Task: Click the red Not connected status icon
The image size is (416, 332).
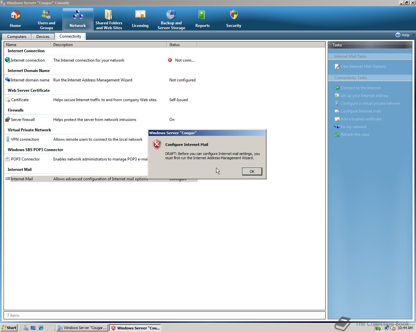Action: pos(170,60)
